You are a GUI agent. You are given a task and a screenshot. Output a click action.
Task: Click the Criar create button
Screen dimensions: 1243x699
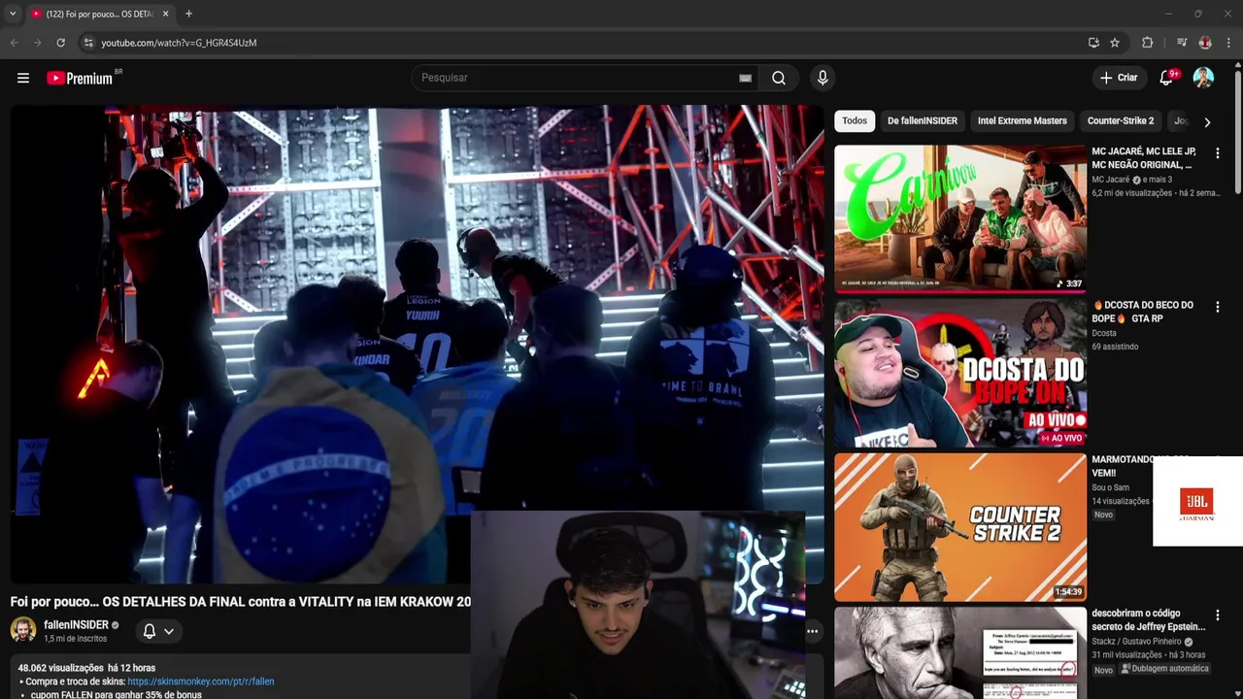tap(1119, 78)
